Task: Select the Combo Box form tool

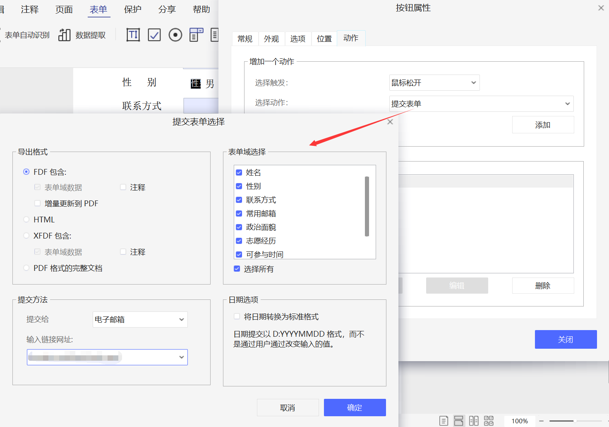Action: [x=196, y=35]
